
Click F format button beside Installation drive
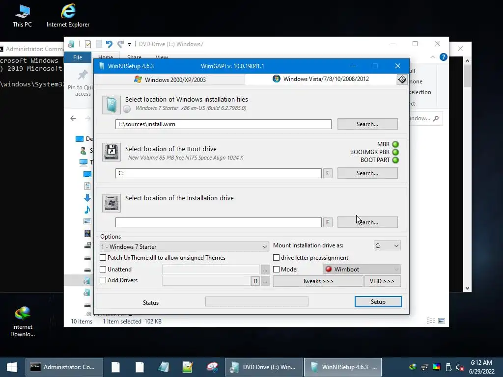328,222
